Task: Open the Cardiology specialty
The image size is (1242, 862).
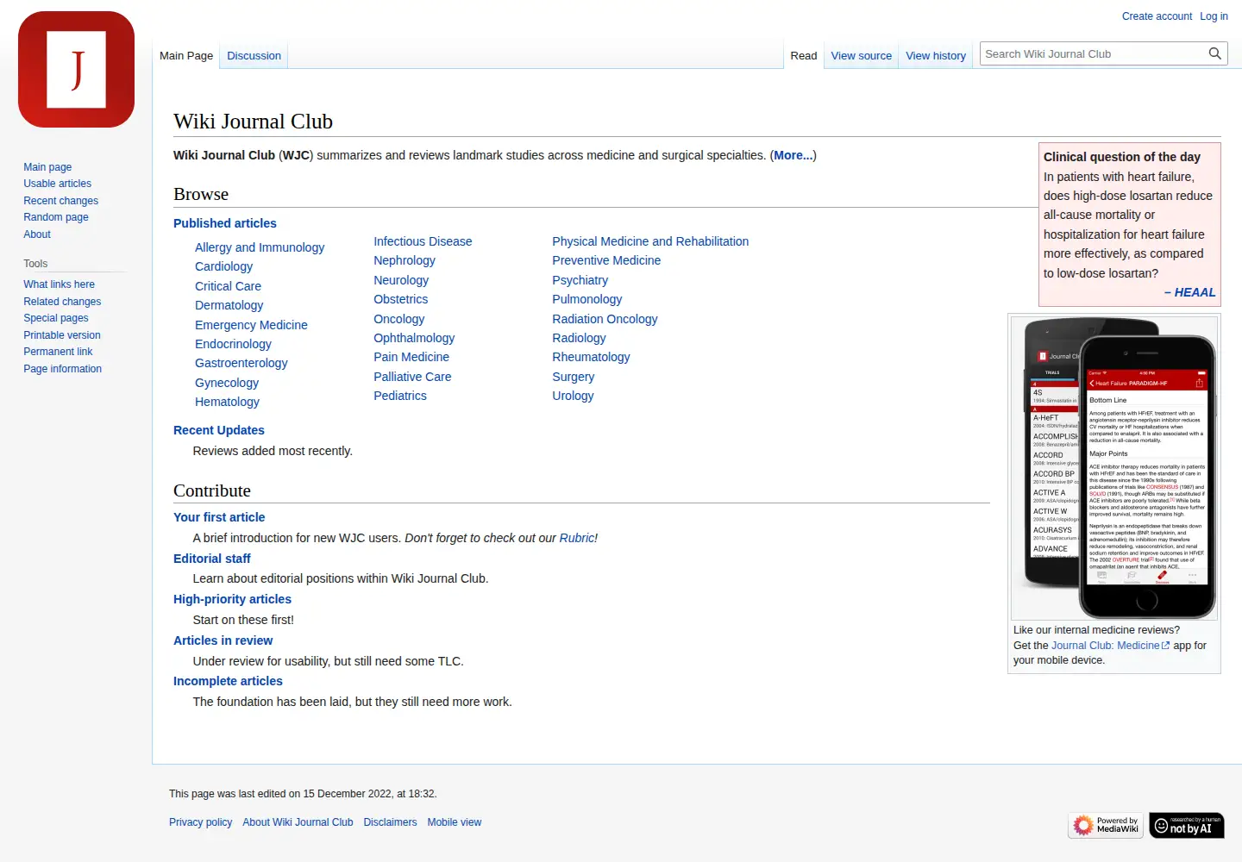Action: click(223, 266)
